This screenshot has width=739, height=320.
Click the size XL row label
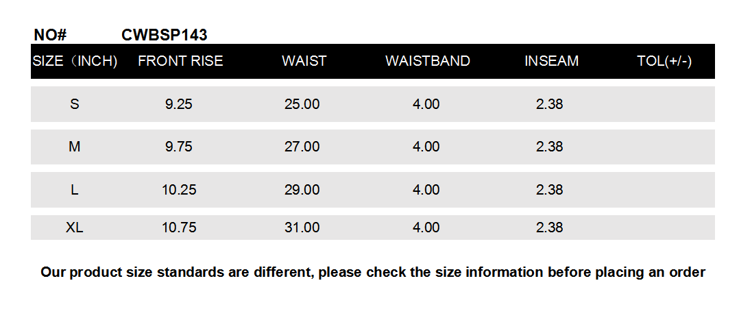tap(75, 227)
